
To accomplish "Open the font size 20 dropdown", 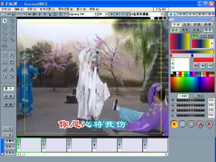I will pyautogui.click(x=106, y=14).
